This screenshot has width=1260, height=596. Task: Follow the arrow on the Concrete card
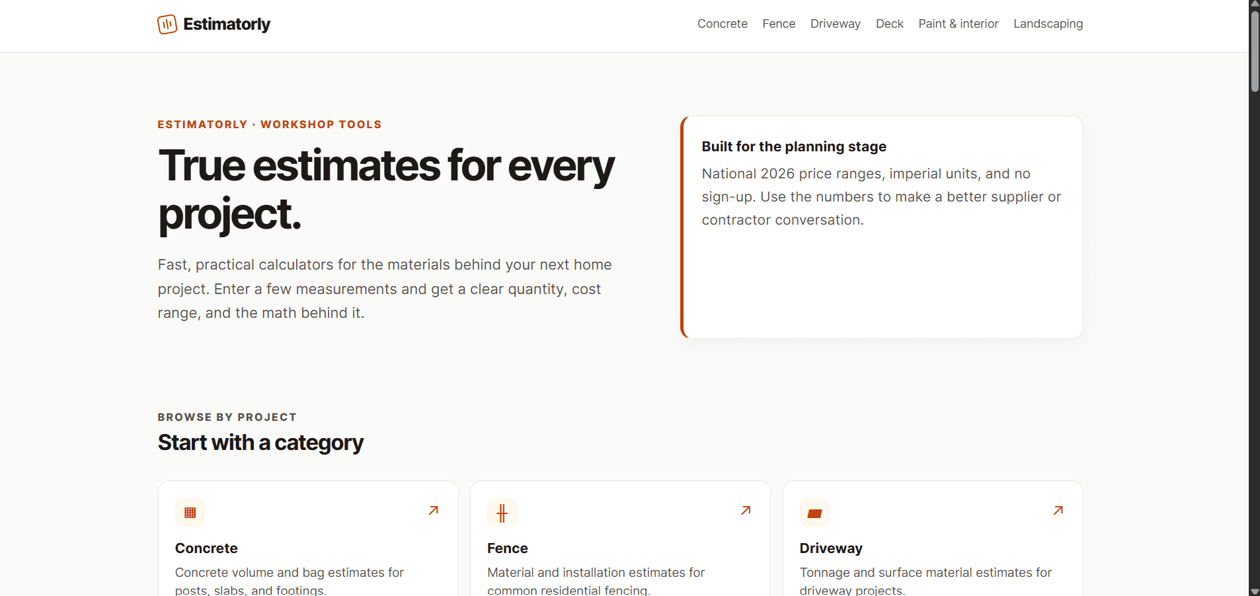tap(434, 510)
